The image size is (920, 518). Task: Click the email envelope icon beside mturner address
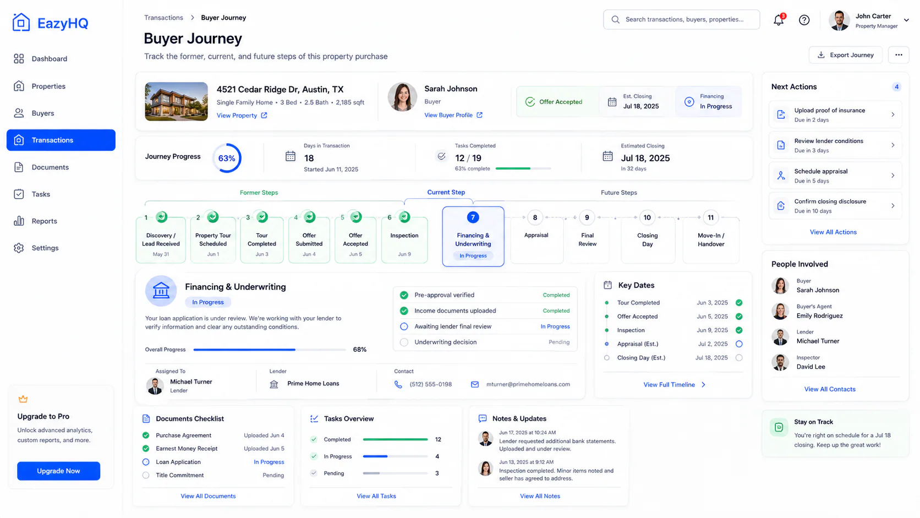(475, 384)
